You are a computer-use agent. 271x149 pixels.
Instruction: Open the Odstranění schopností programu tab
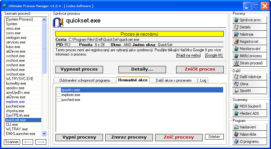coord(85,80)
